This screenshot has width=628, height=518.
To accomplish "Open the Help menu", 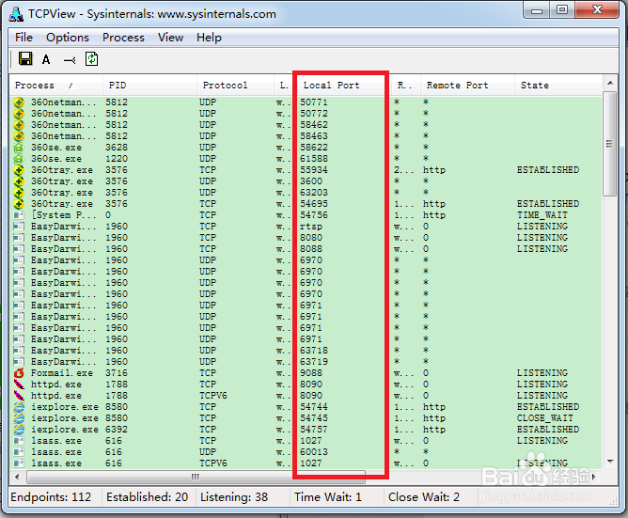I will pos(209,38).
